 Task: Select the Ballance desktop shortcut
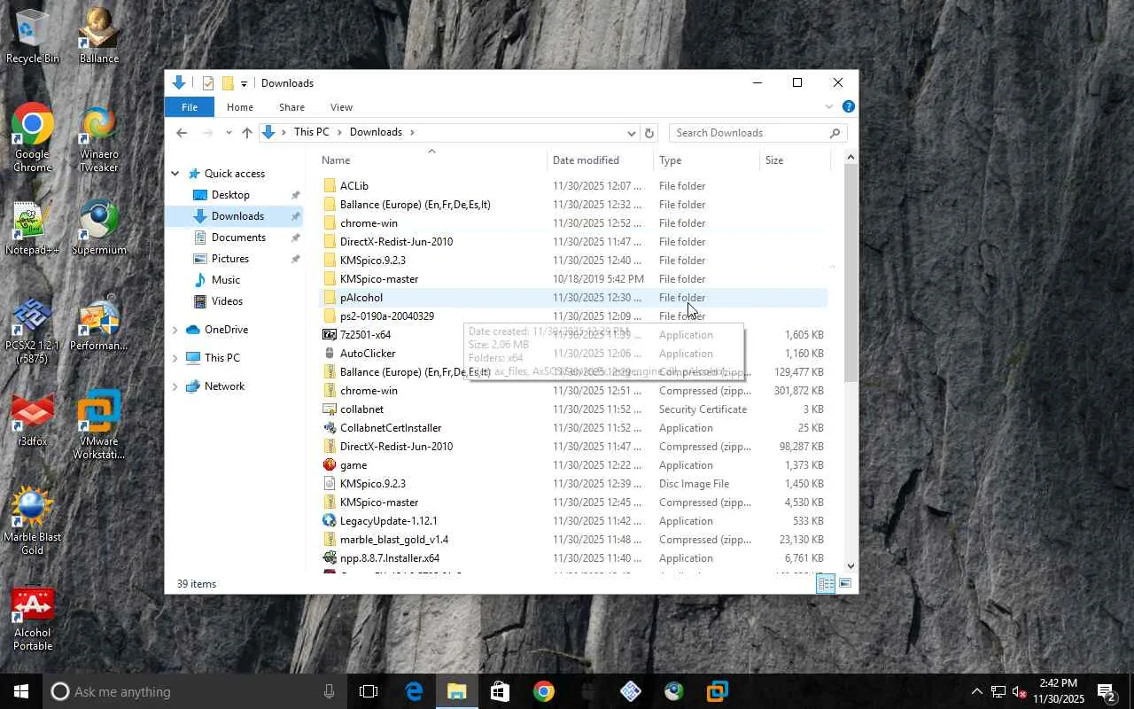(x=99, y=35)
